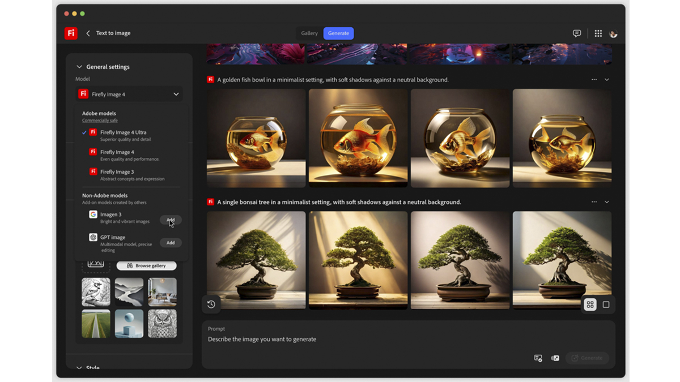Viewport: 680px width, 382px height.
Task: Click the Browse gallery button
Action: point(146,265)
